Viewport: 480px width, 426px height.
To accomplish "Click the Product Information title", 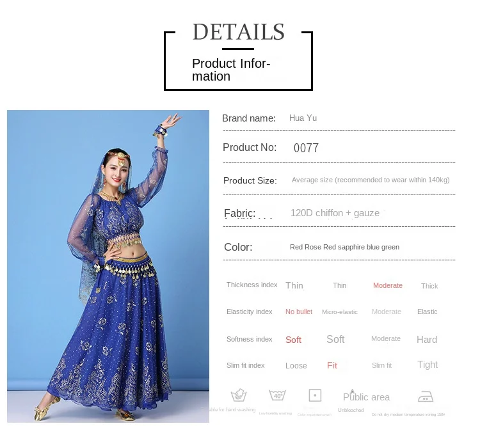I will pos(231,70).
